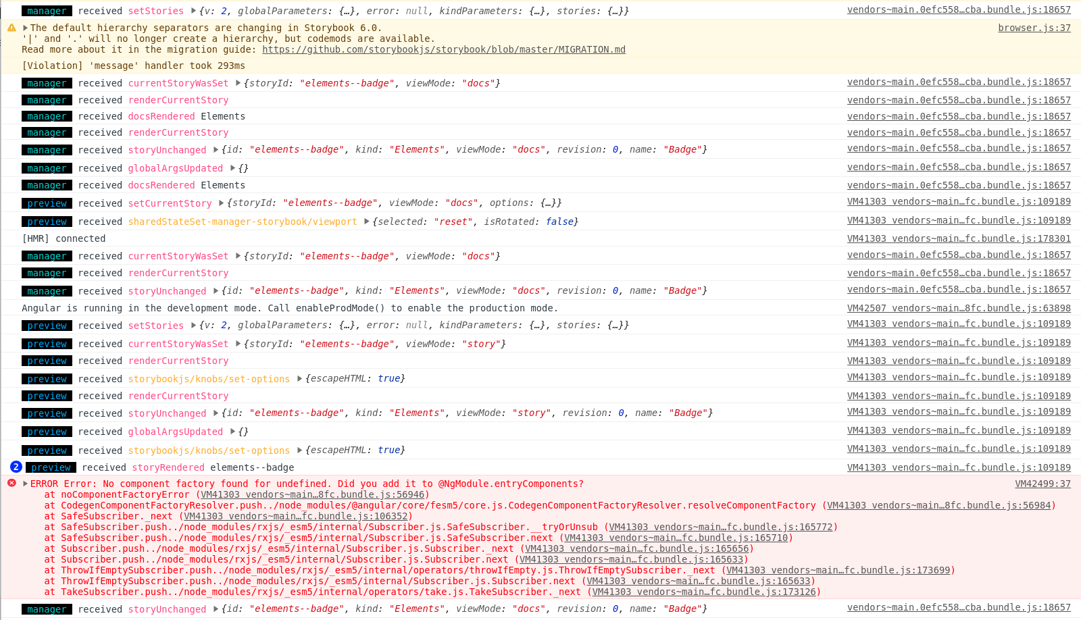This screenshot has width=1081, height=620.
Task: Open vendors~main bundle link for HMR connected
Action: (x=959, y=238)
